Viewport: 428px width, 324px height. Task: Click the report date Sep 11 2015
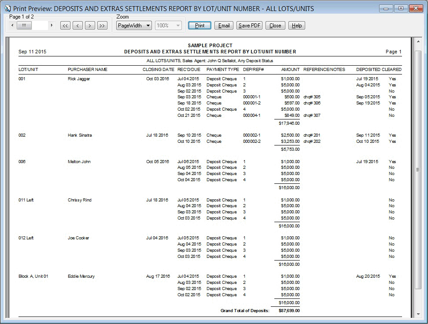tap(32, 52)
